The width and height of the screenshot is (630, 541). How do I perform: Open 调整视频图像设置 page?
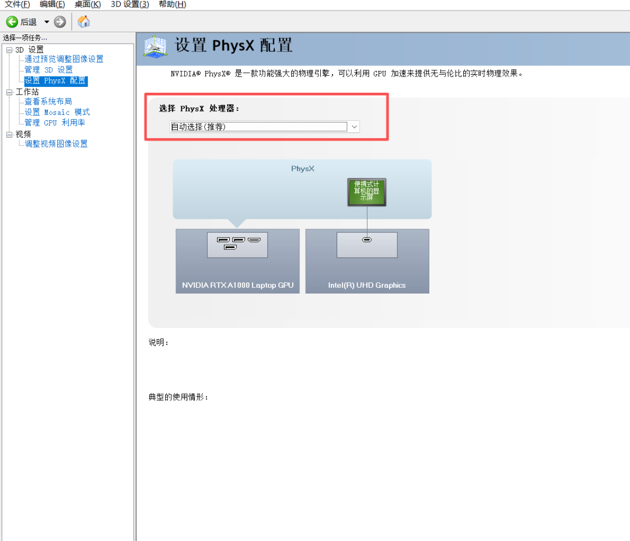click(x=56, y=144)
